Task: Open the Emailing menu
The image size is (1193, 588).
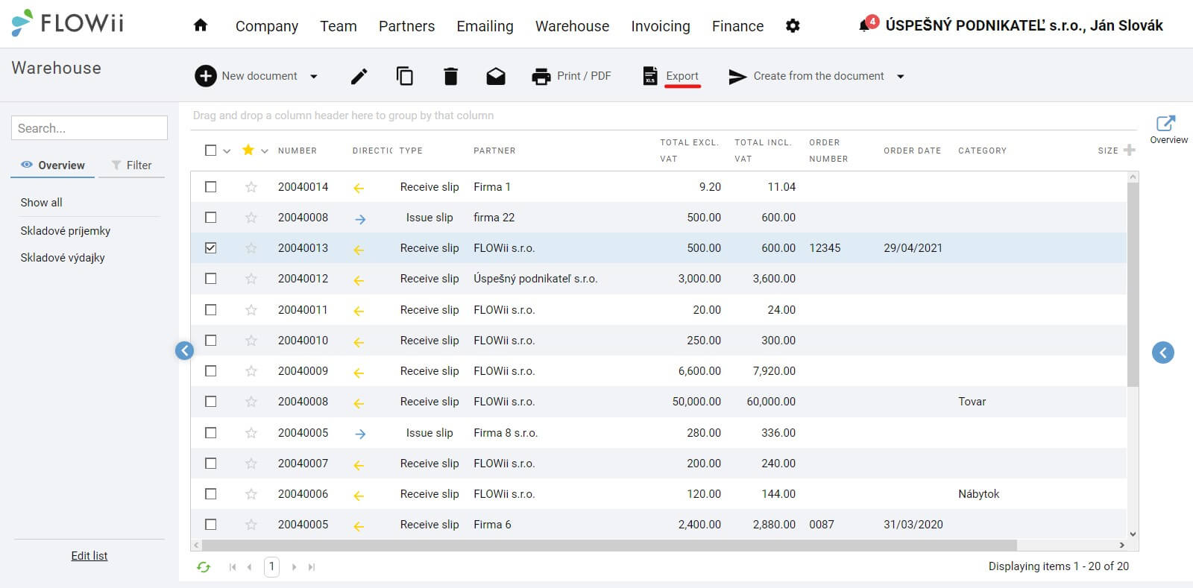Action: 485,26
